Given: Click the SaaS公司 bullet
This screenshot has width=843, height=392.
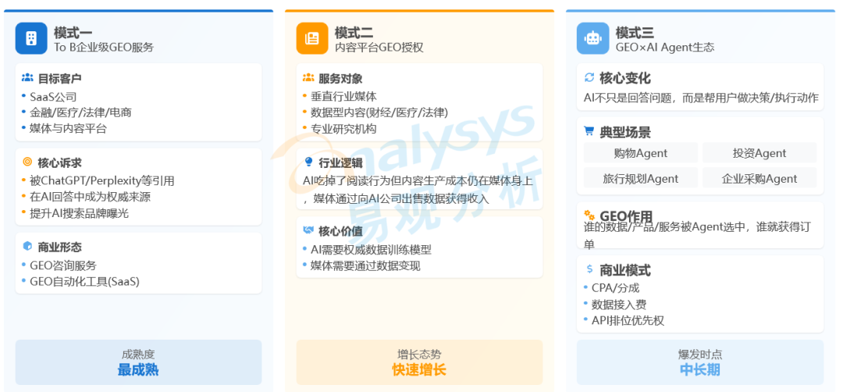Looking at the screenshot, I should pos(53,97).
